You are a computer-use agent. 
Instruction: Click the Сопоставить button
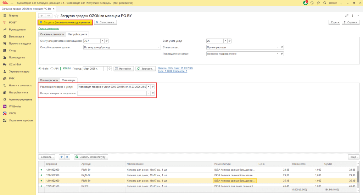tap(105, 22)
